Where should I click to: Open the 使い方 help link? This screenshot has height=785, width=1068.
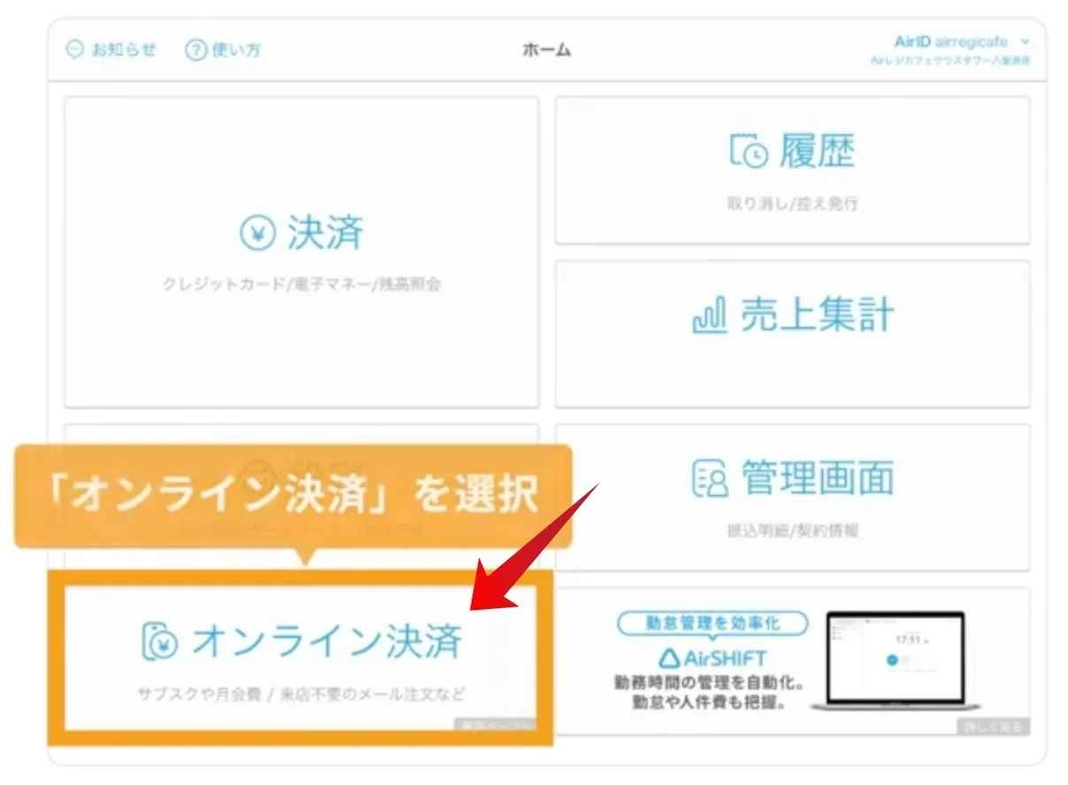click(x=223, y=50)
